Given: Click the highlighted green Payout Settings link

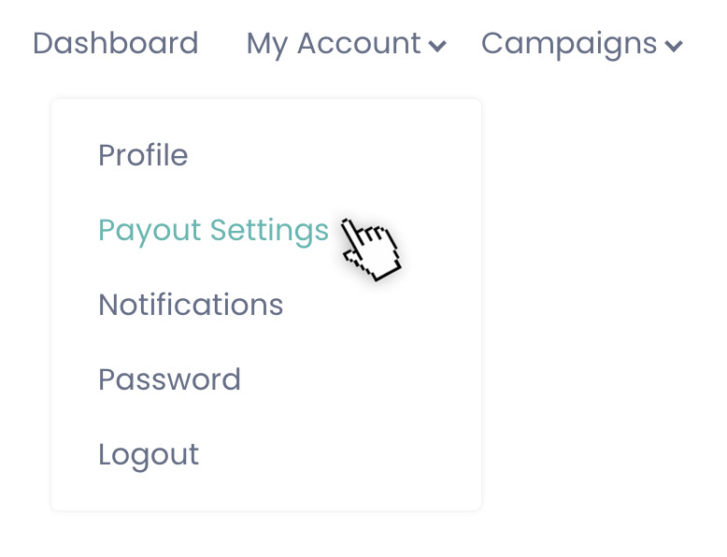Looking at the screenshot, I should [x=213, y=231].
